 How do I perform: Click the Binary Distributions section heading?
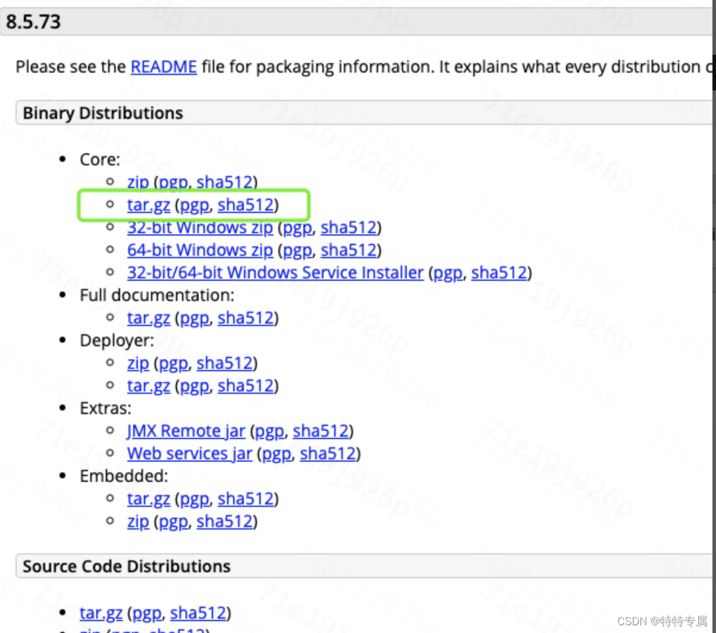click(103, 113)
